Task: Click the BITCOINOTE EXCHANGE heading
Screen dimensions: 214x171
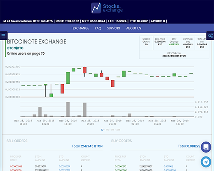Action: pyautogui.click(x=36, y=41)
